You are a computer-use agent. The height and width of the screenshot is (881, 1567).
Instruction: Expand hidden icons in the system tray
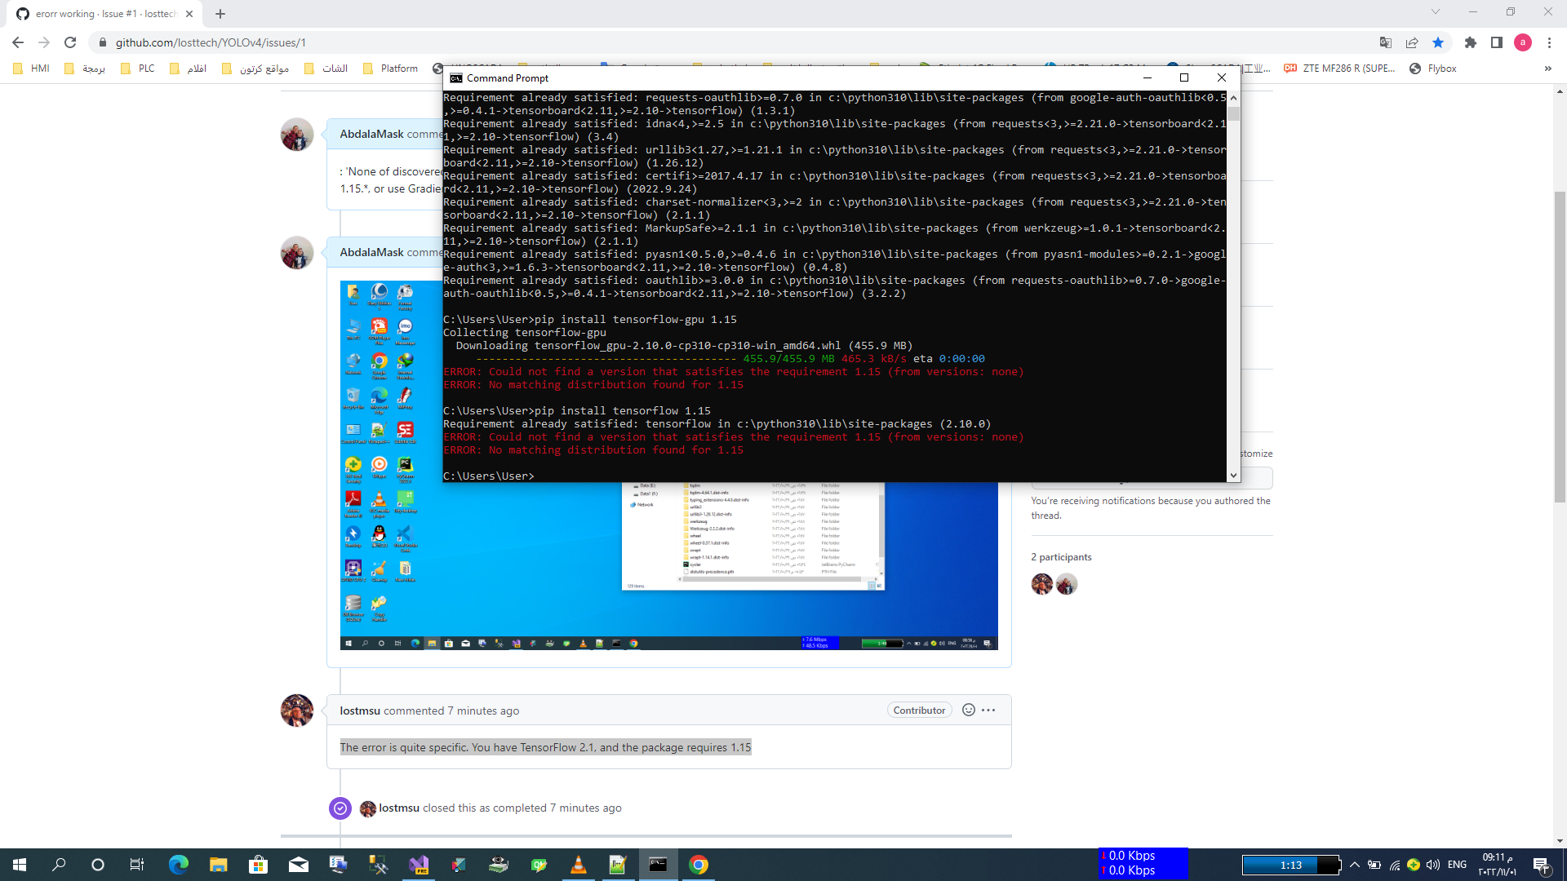pyautogui.click(x=1353, y=865)
